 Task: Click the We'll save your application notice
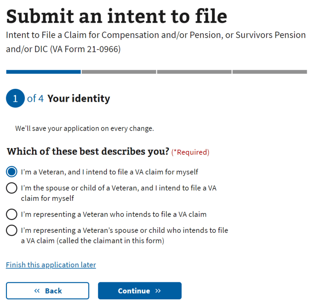[84, 129]
